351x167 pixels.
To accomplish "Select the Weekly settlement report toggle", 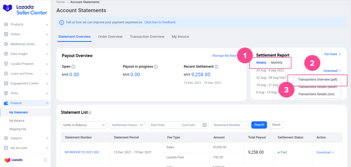I will tap(261, 63).
